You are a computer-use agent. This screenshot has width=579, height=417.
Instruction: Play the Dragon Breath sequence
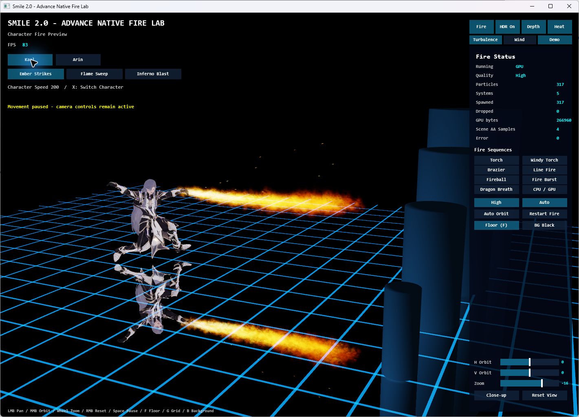click(496, 190)
